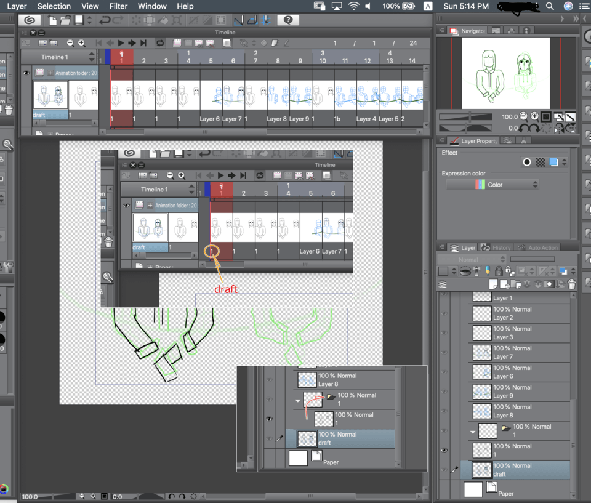
Task: Zoom out the main timeline
Action: click(70, 43)
